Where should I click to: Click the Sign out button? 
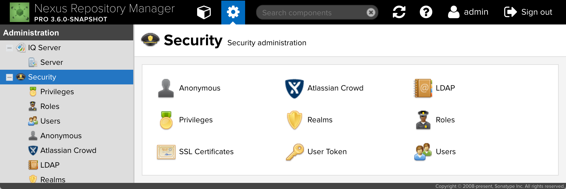coord(528,12)
